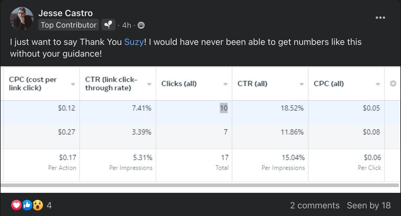
Task: Click the horizontal scrollbar under the table
Action: [200, 185]
